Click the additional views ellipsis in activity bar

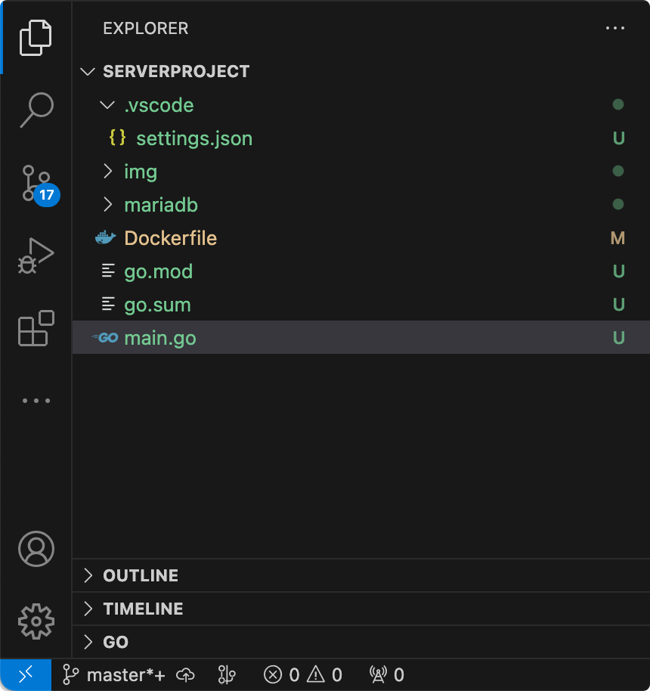coord(35,400)
